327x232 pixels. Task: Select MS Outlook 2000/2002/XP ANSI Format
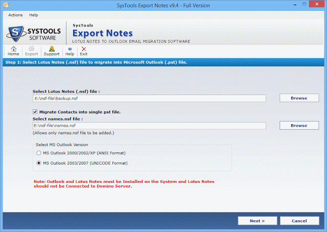click(x=39, y=153)
